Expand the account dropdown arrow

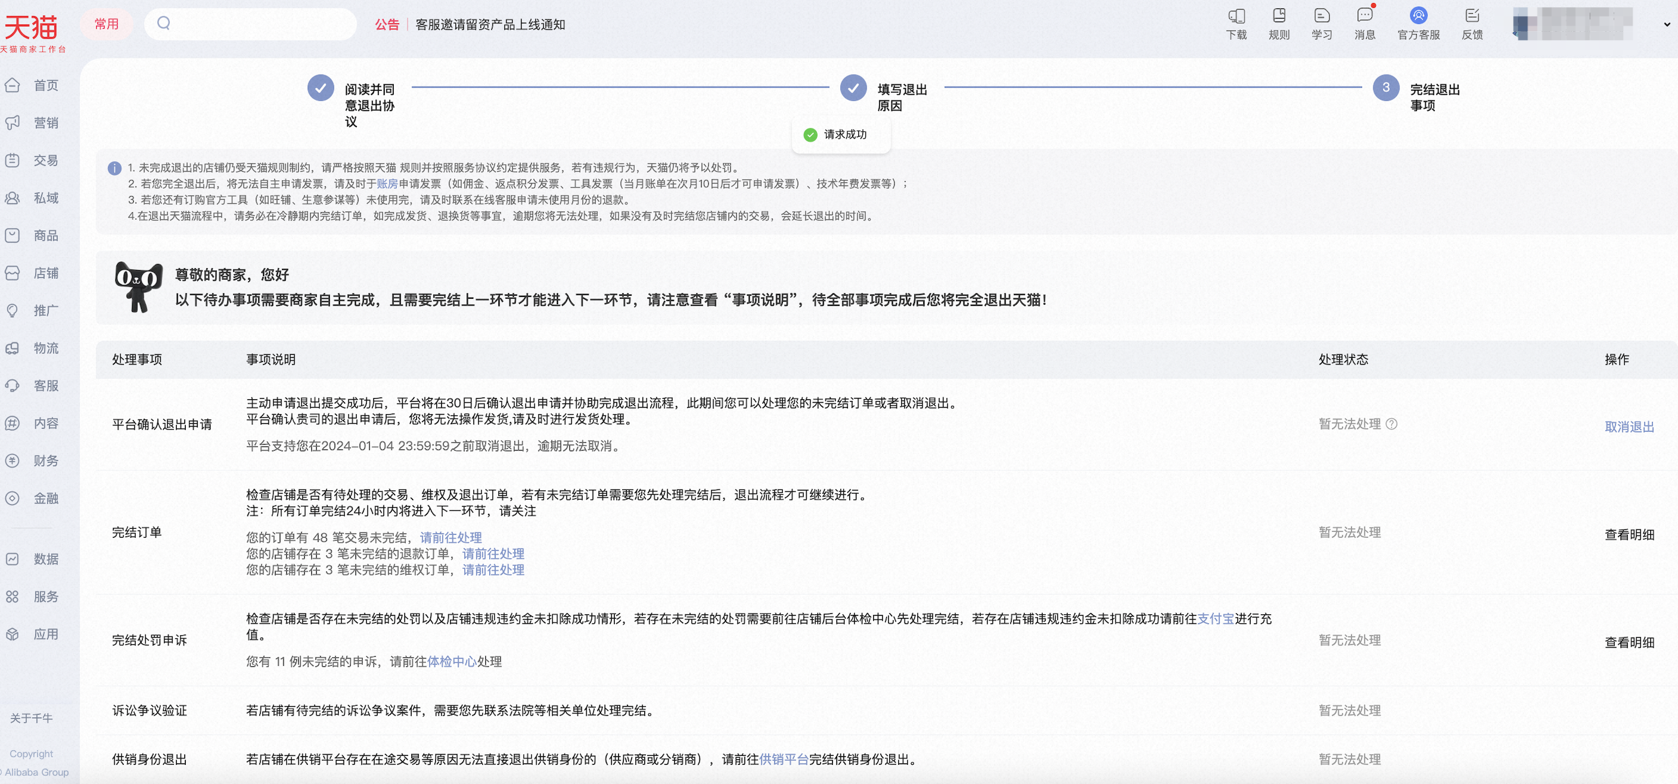[x=1666, y=24]
